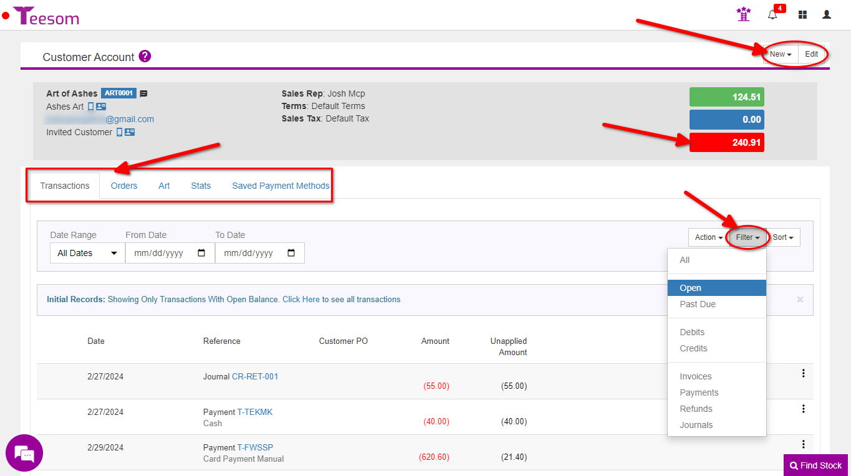Viewport: 851px width, 476px height.
Task: Select Past Due in the filter menu
Action: coord(698,304)
